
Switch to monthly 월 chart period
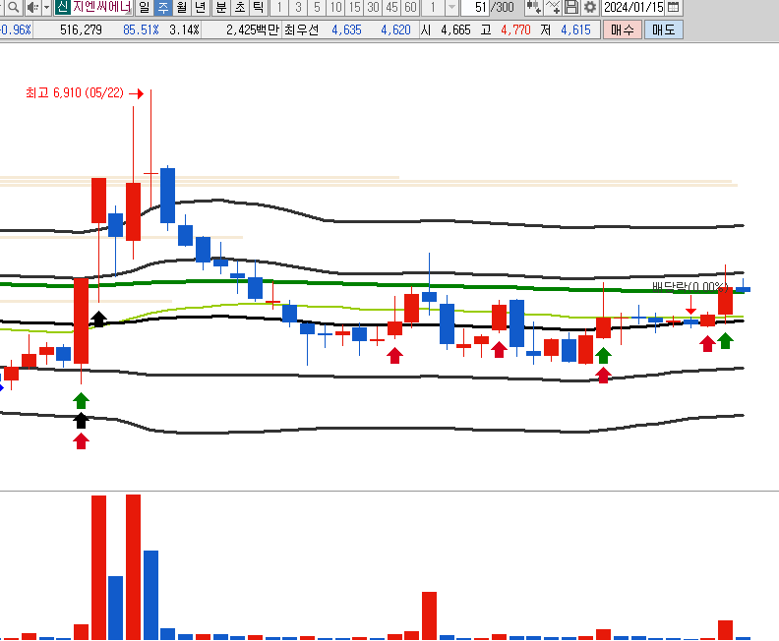tap(182, 8)
